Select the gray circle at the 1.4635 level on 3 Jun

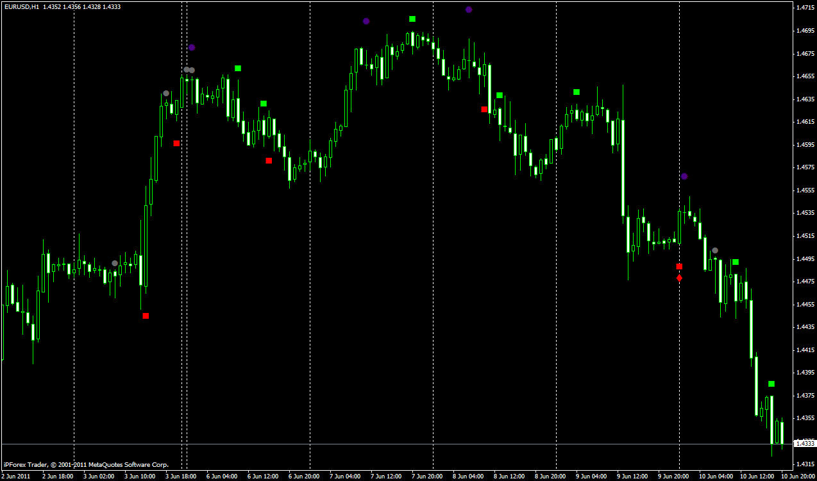[166, 94]
